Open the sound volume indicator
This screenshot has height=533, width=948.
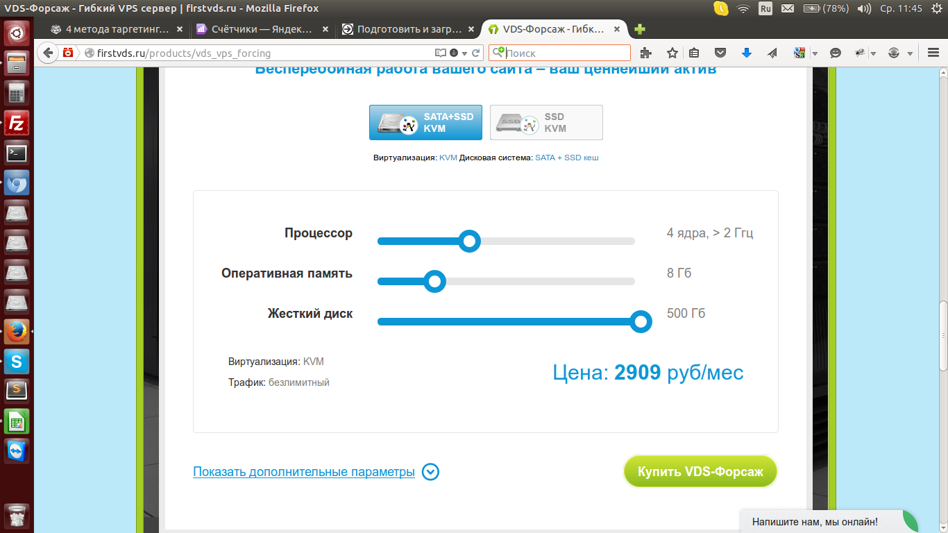(x=864, y=9)
